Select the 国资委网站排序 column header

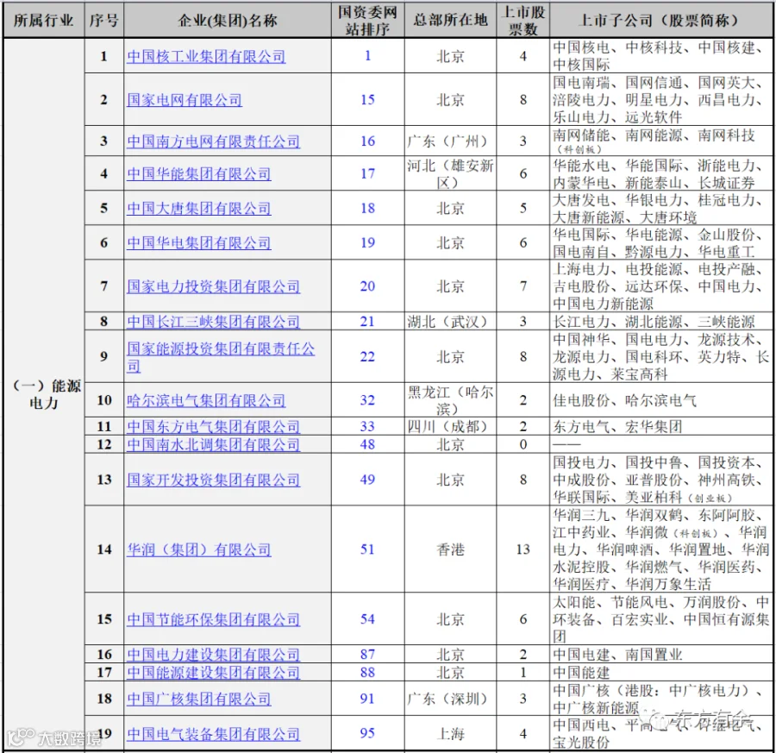367,21
